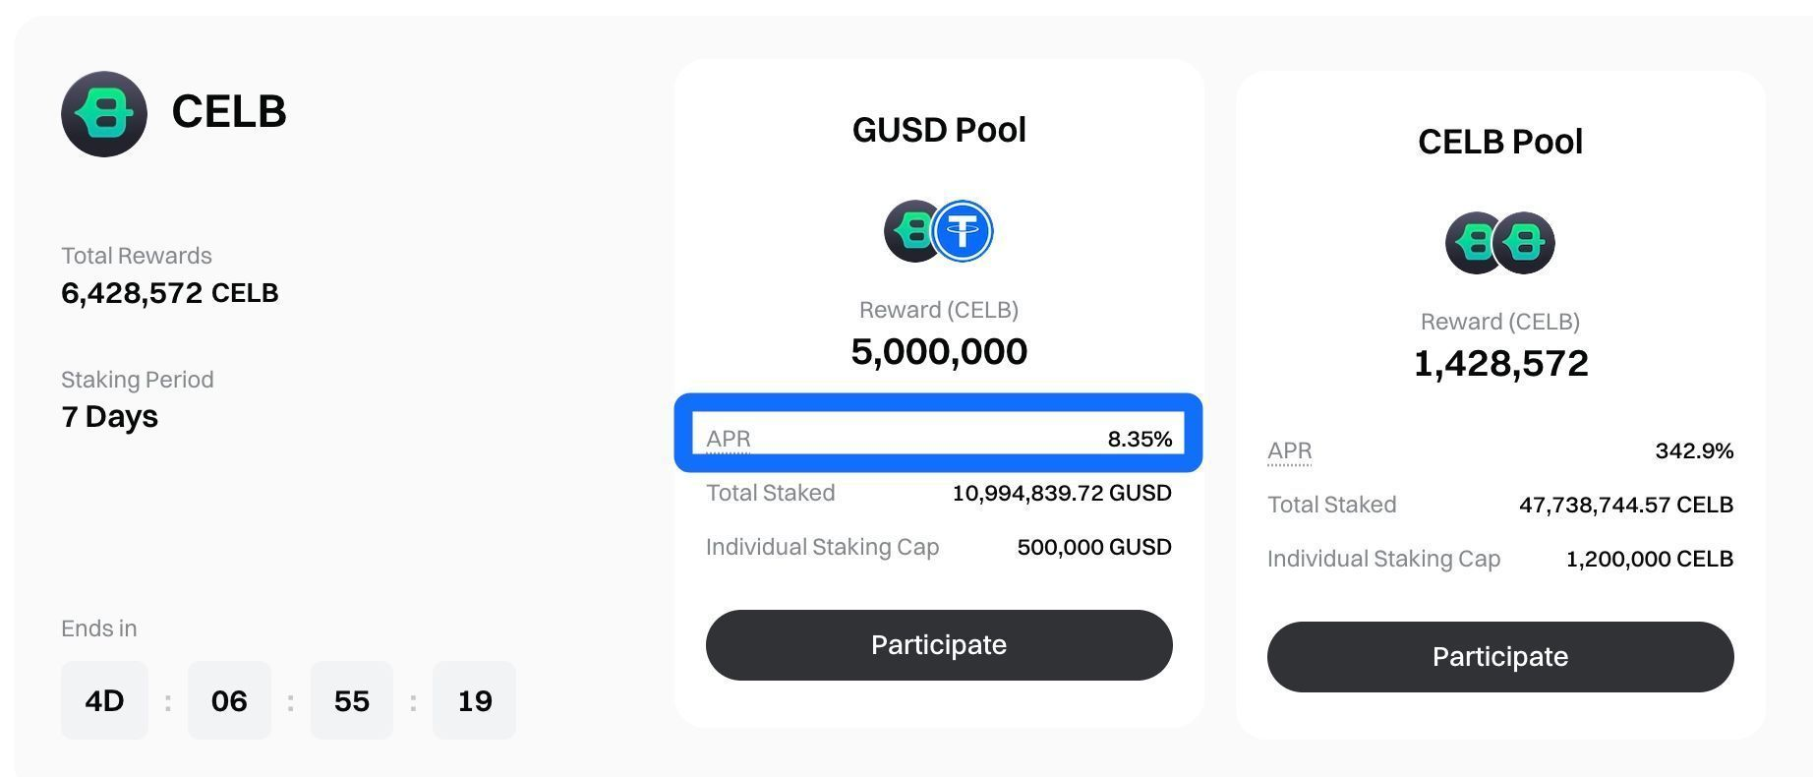Click the 1,200,000 CELB individual staking cap
The width and height of the screenshot is (1813, 777).
(x=1649, y=559)
